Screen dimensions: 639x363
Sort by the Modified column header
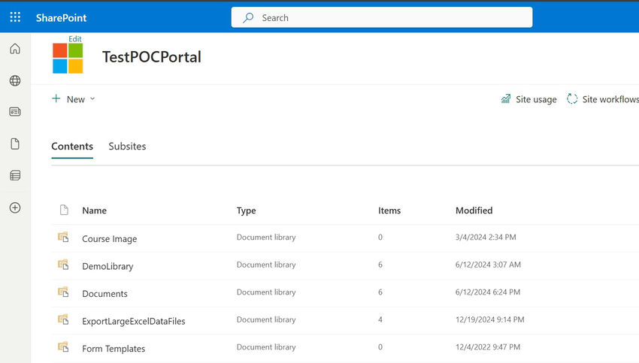474,210
